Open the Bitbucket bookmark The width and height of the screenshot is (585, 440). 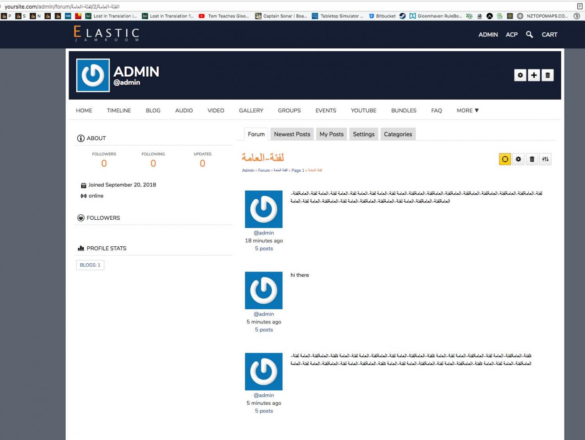tap(382, 16)
